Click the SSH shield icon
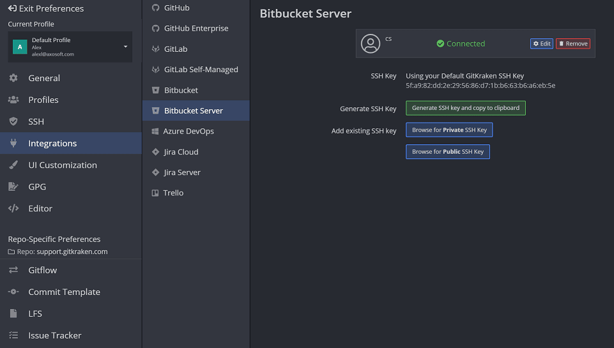The width and height of the screenshot is (614, 348). click(x=13, y=121)
